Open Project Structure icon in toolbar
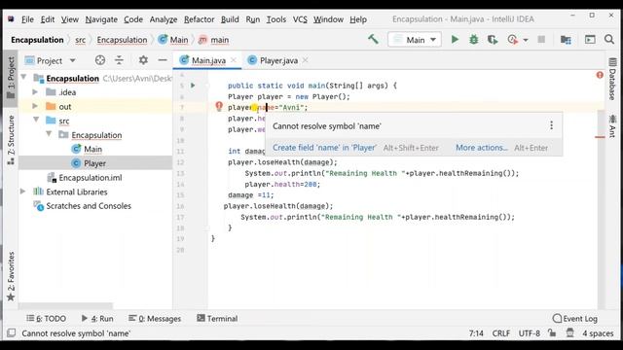Screen dimensions: 623x350 tap(566, 40)
